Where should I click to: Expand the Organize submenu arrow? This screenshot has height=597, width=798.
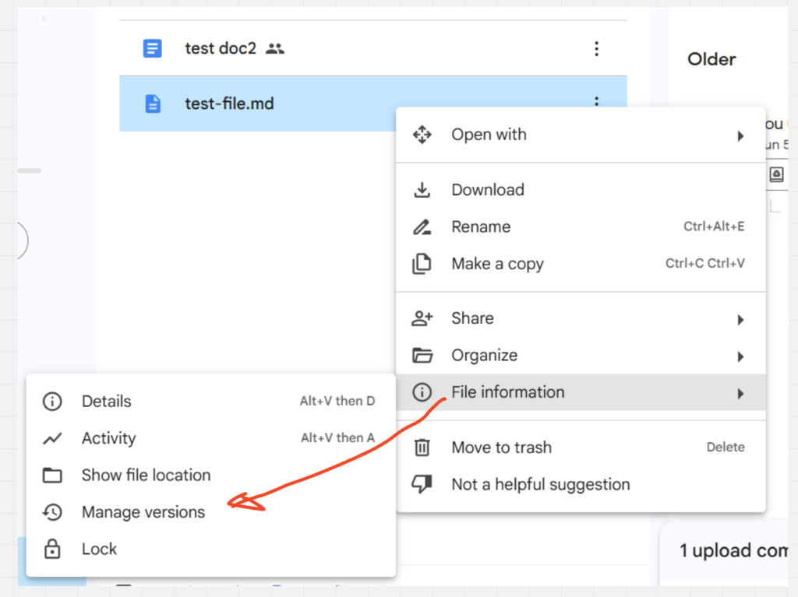click(740, 357)
